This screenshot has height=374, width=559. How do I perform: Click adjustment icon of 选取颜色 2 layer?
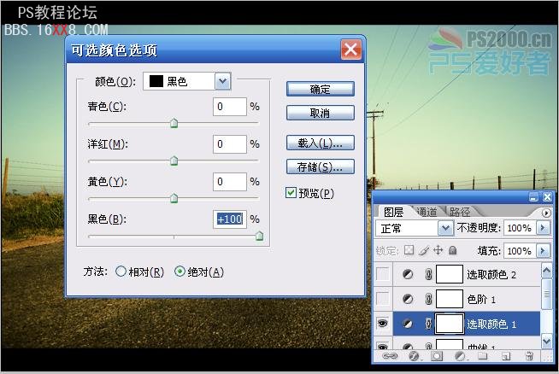point(408,274)
